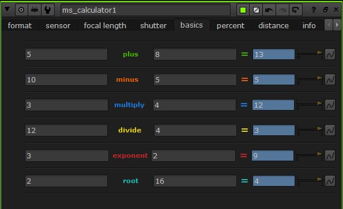Open the animation curve menu for minus row

pyautogui.click(x=330, y=79)
